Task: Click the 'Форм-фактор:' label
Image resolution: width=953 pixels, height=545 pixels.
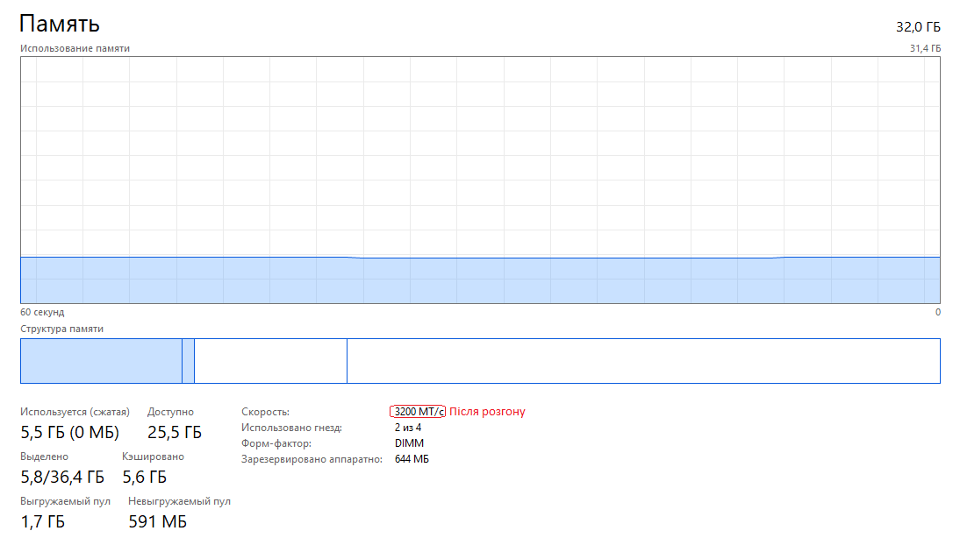Action: click(276, 443)
